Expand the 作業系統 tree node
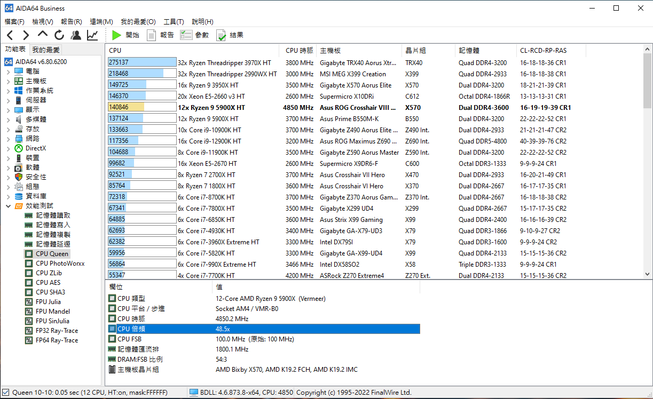 coord(9,91)
